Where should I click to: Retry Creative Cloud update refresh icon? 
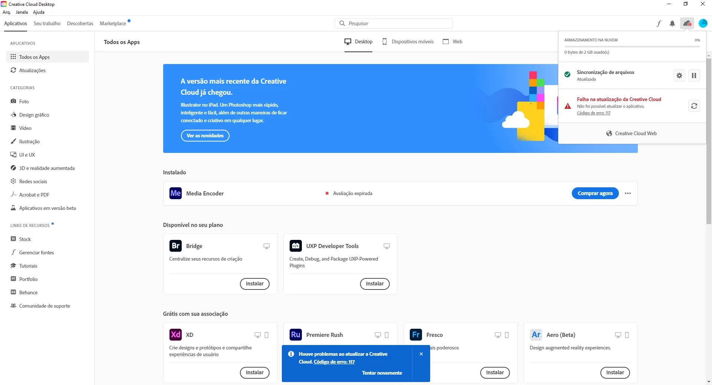coord(694,106)
